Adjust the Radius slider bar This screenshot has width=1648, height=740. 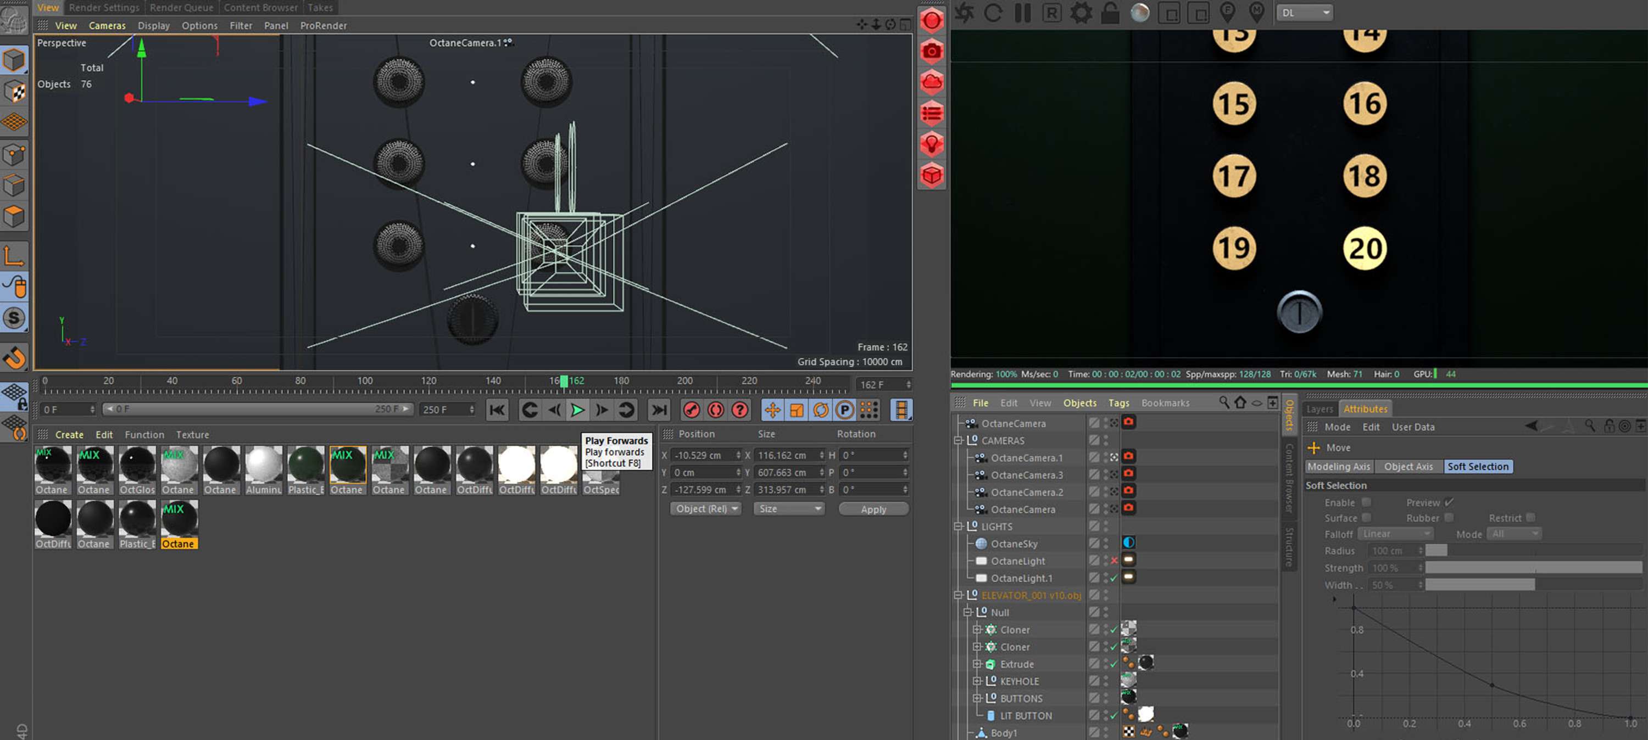pyautogui.click(x=1533, y=551)
